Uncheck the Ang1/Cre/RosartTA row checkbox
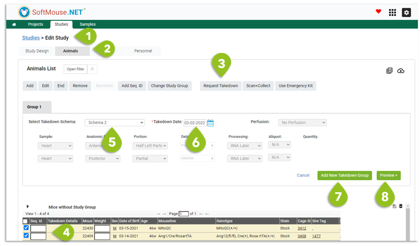The height and width of the screenshot is (246, 420). coord(26,236)
